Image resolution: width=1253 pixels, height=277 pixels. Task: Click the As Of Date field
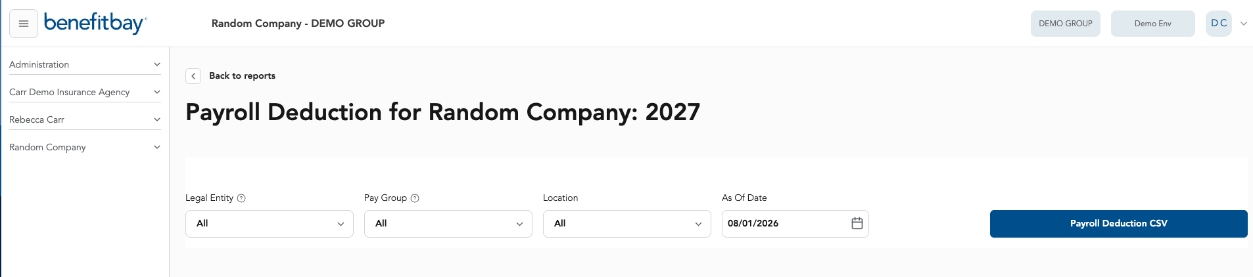795,224
